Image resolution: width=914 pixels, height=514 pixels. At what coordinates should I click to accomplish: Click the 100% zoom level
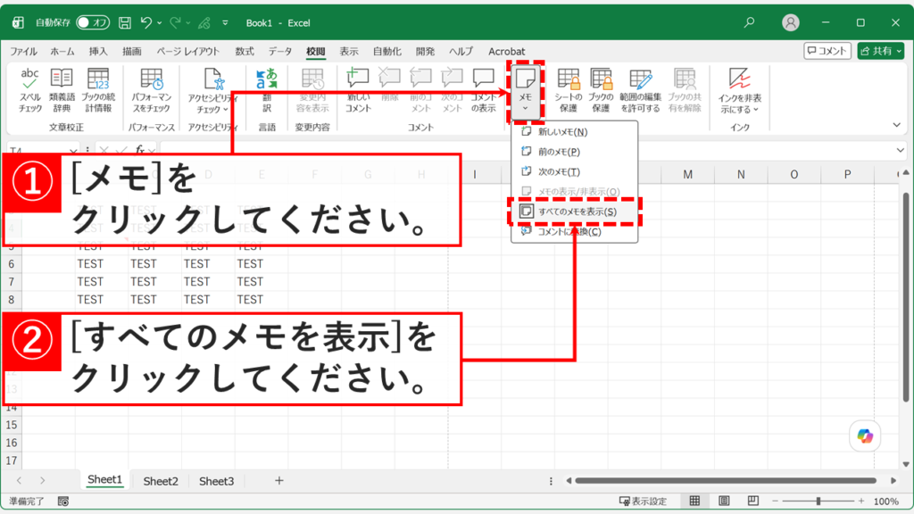pos(886,502)
